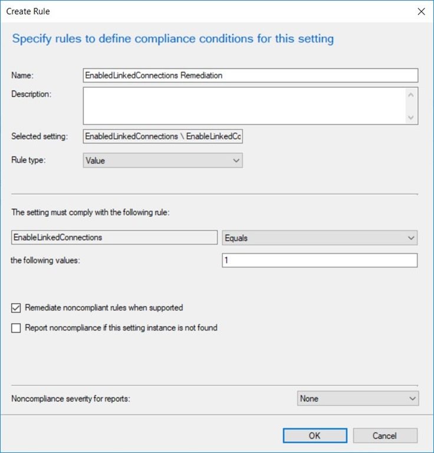434x453 pixels.
Task: Click the Cancel button
Action: [x=385, y=435]
